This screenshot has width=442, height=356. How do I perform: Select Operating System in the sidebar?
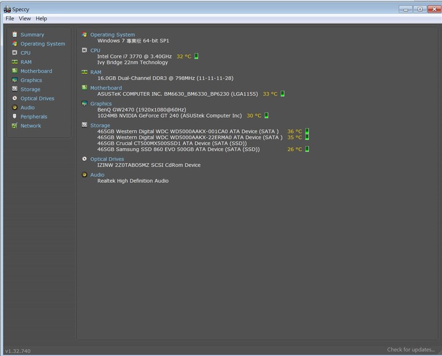pyautogui.click(x=42, y=44)
